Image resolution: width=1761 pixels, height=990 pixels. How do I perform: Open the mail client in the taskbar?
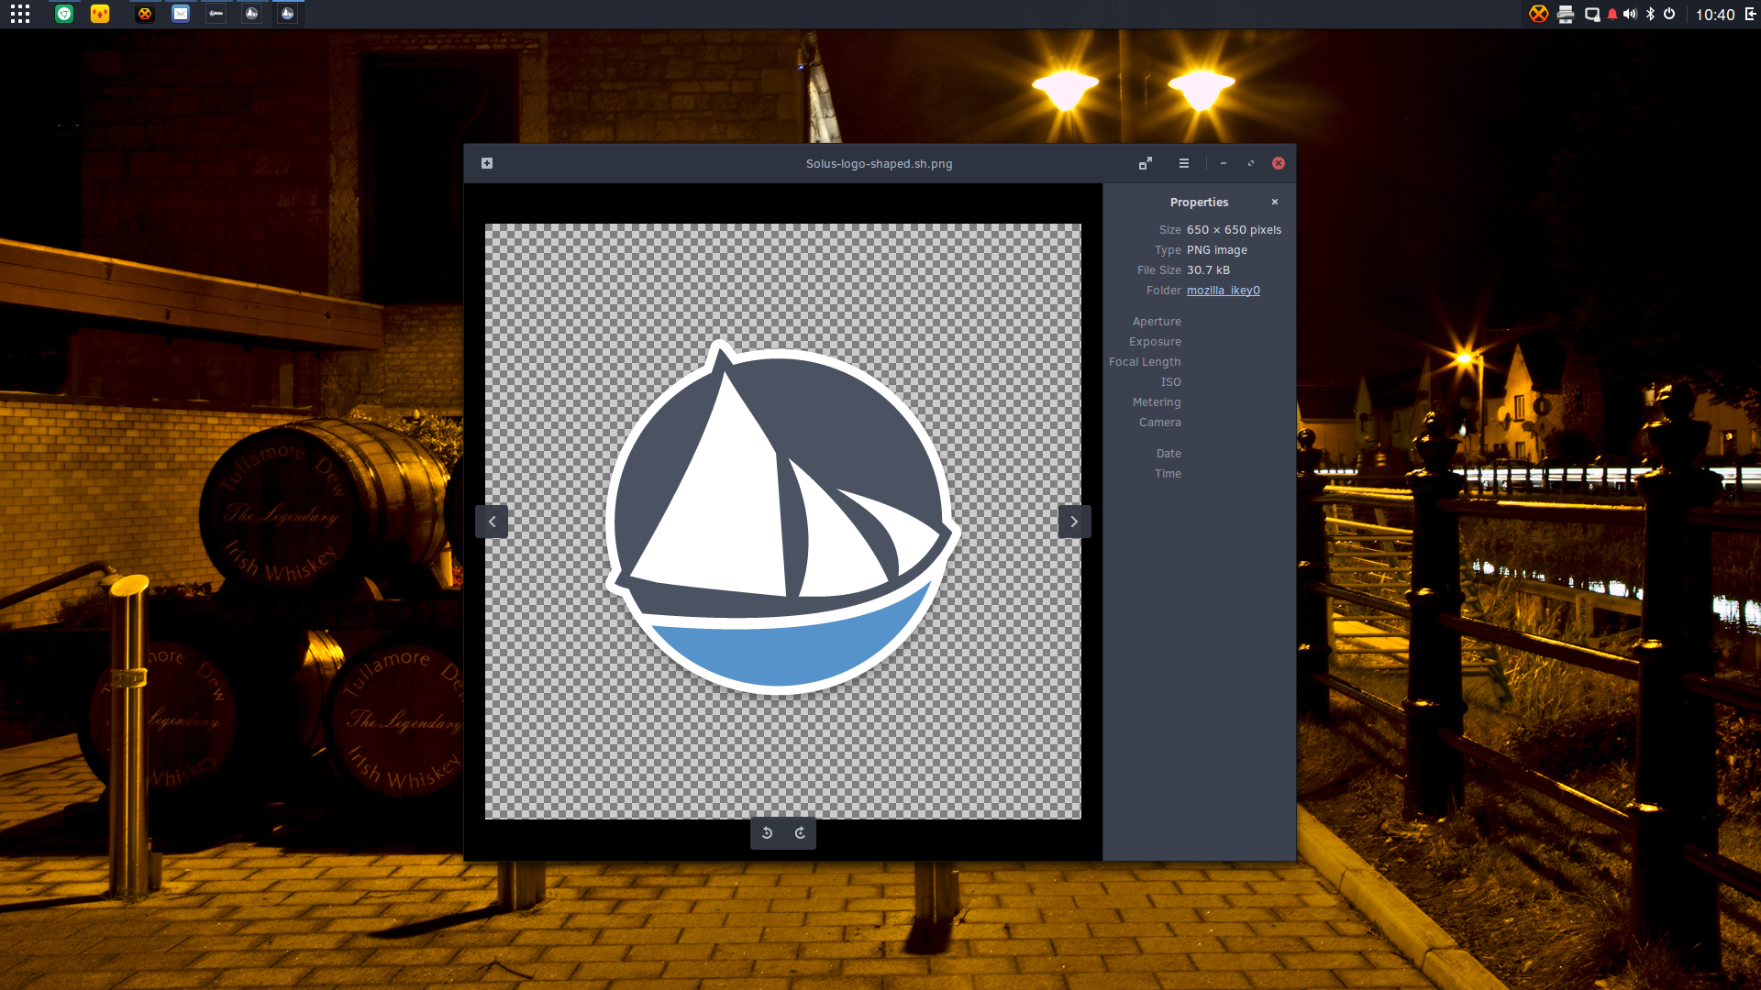pos(181,14)
